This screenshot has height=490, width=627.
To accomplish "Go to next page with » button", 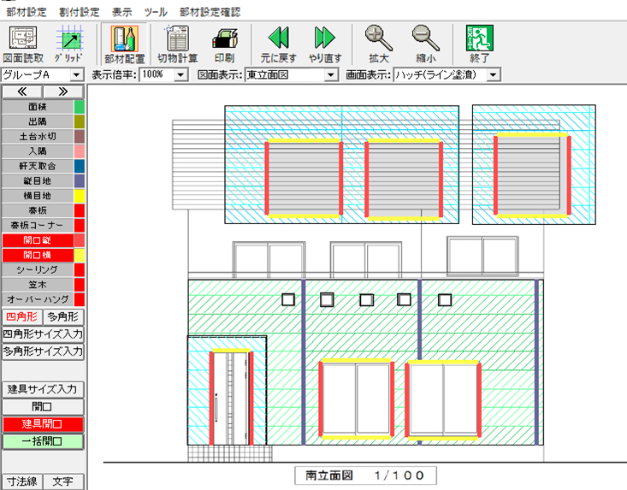I will 63,92.
